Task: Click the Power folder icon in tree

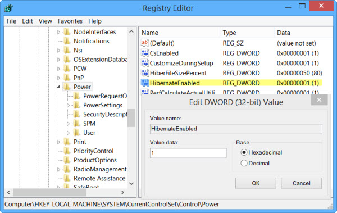Action: pos(67,87)
